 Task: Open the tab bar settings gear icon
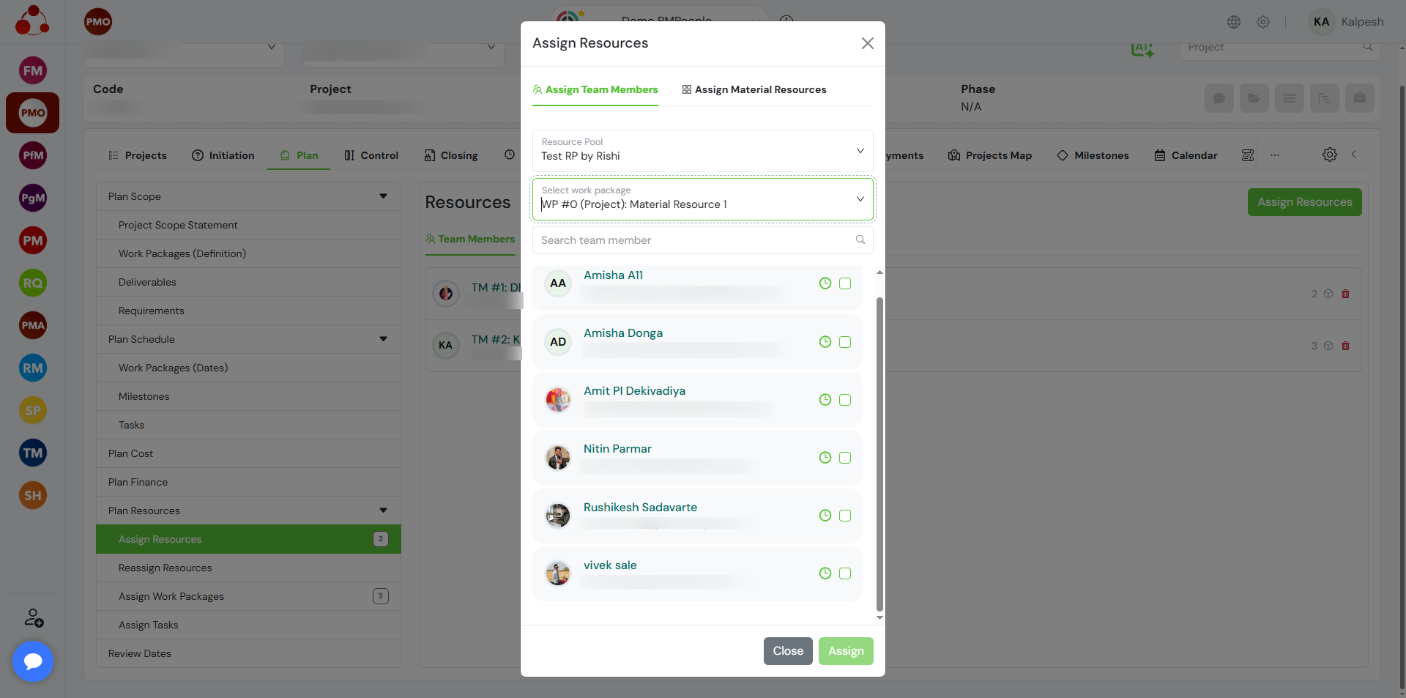[1330, 155]
